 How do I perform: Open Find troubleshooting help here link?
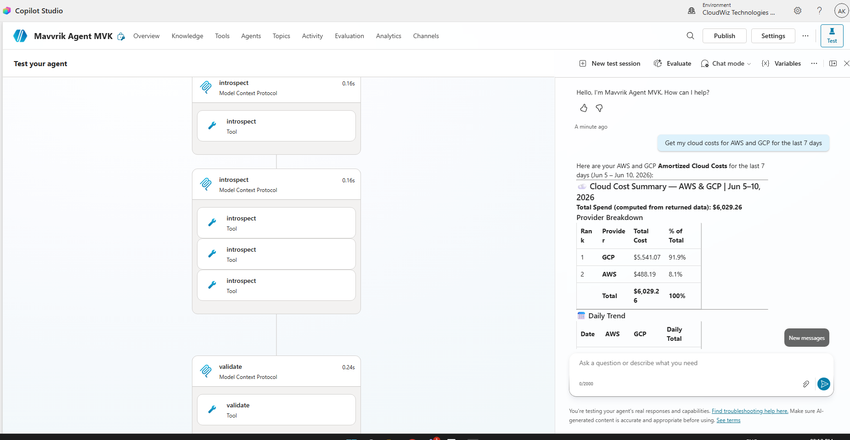[x=750, y=411]
